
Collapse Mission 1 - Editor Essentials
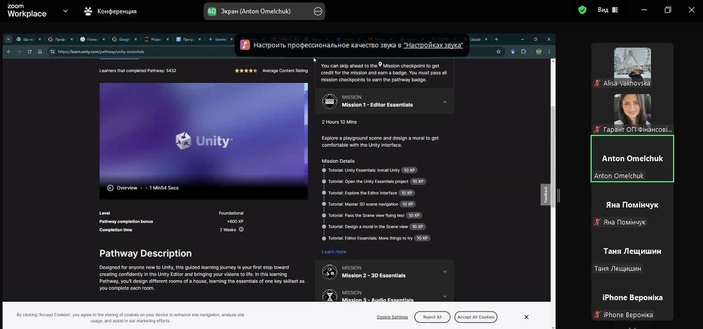click(x=445, y=101)
